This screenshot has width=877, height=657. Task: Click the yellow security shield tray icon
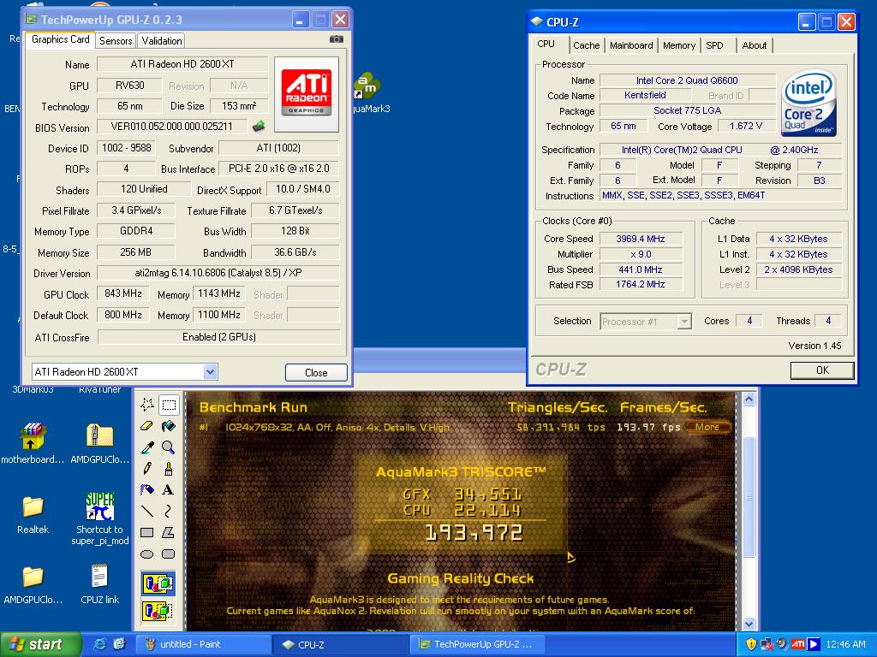point(751,644)
